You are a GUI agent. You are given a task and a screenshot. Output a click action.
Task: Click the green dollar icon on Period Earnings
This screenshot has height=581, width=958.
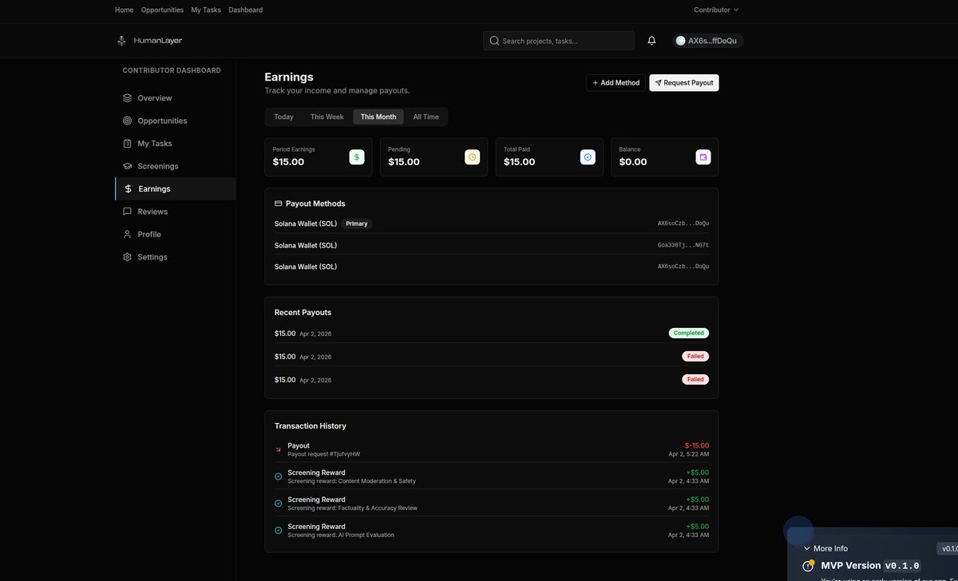point(357,157)
